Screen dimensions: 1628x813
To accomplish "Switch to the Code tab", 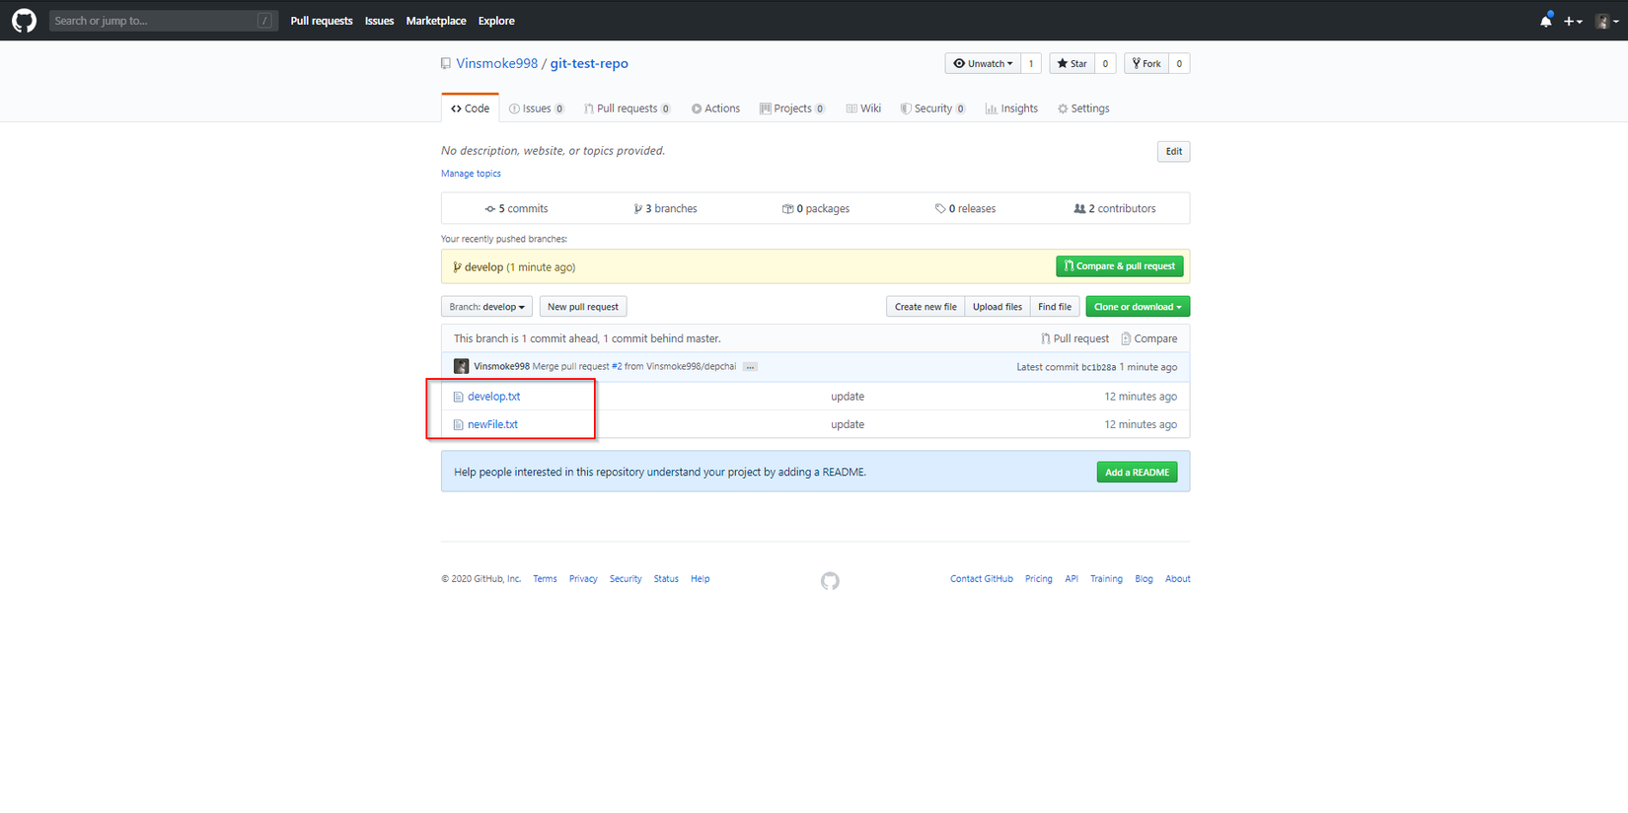I will (x=470, y=109).
